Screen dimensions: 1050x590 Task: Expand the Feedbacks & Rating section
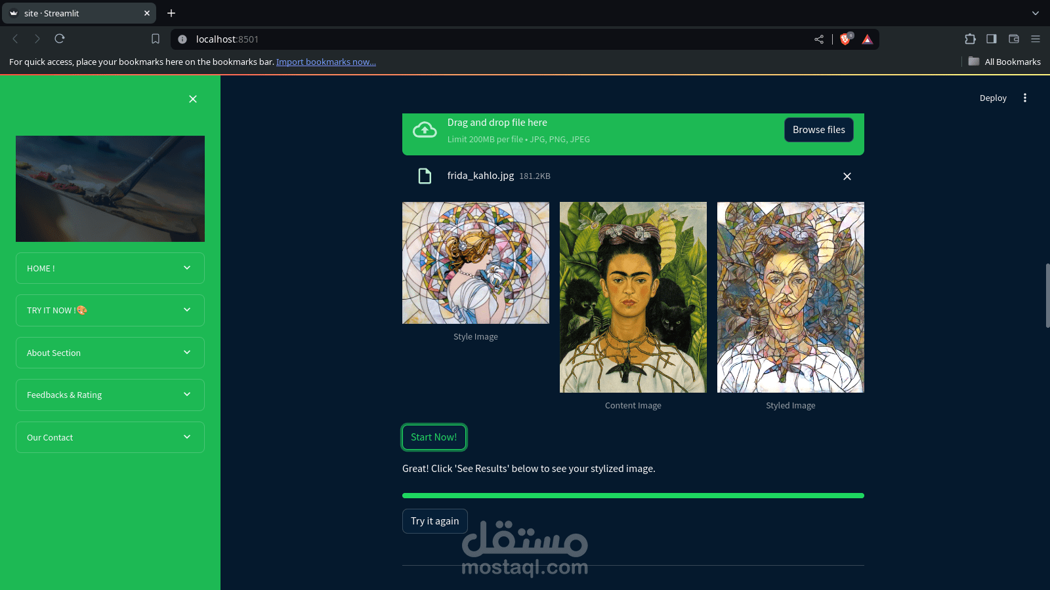(x=110, y=395)
